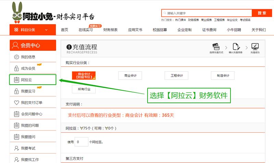274x163 pixels.
Task: Open the 校园招募 navigation tab
Action: [160, 30]
